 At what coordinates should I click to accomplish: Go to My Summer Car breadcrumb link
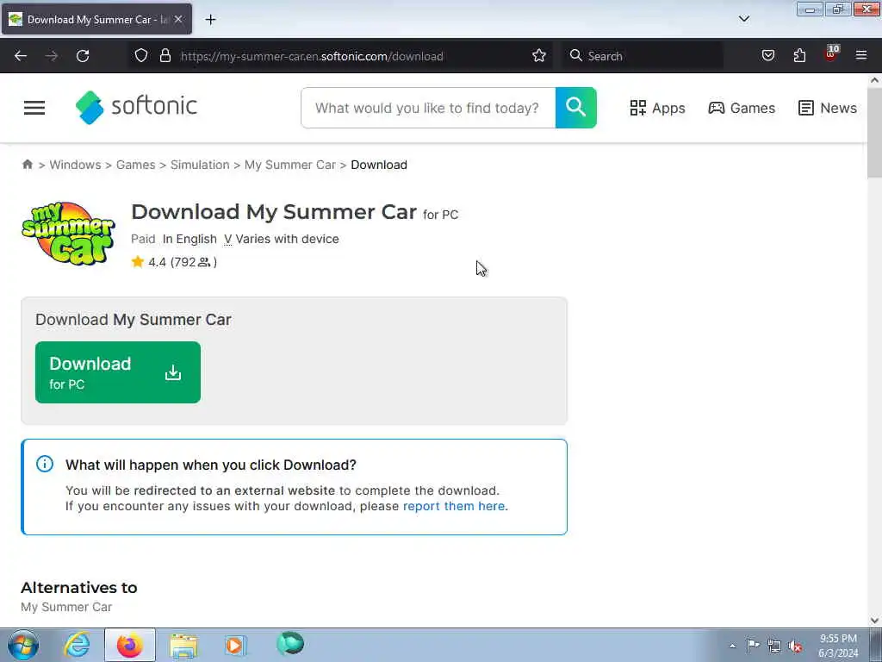click(x=289, y=165)
